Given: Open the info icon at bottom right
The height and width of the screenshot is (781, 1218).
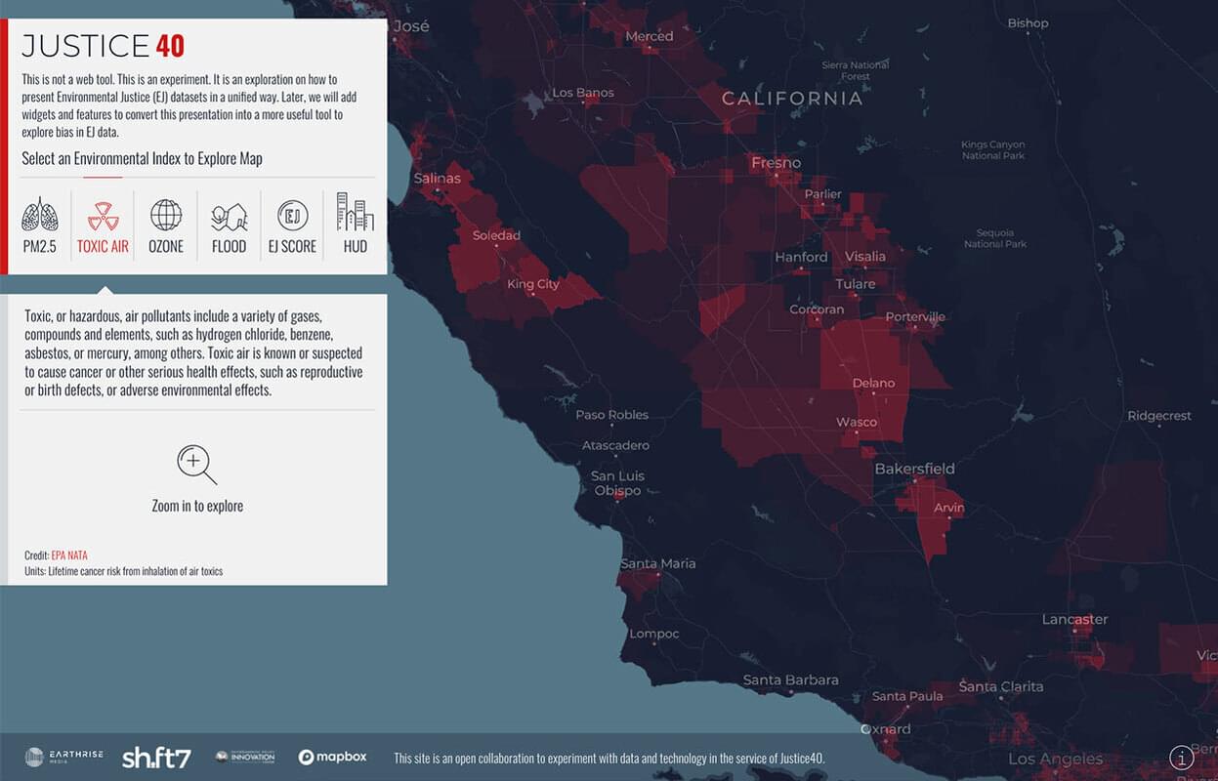Looking at the screenshot, I should [x=1181, y=758].
